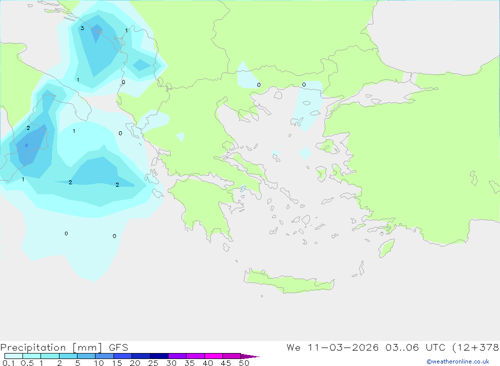The width and height of the screenshot is (500, 366).
Task: Click the ©weatheronline.co.uk link
Action: (x=457, y=362)
